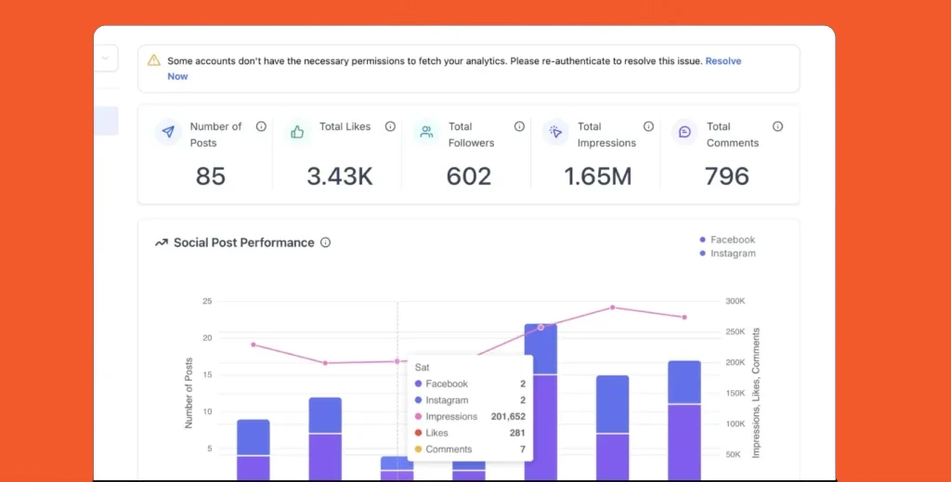Click the Impressions 201,652 row in tooltip
The height and width of the screenshot is (482, 951).
tap(470, 416)
